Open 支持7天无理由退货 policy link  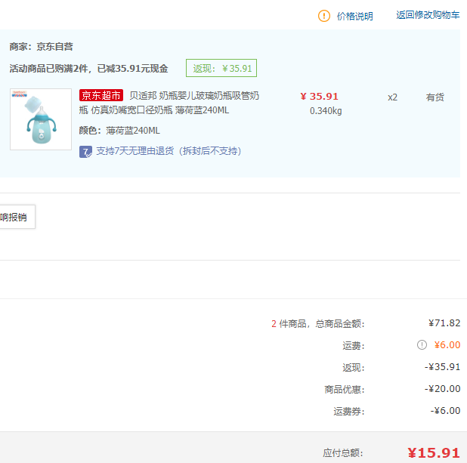169,151
